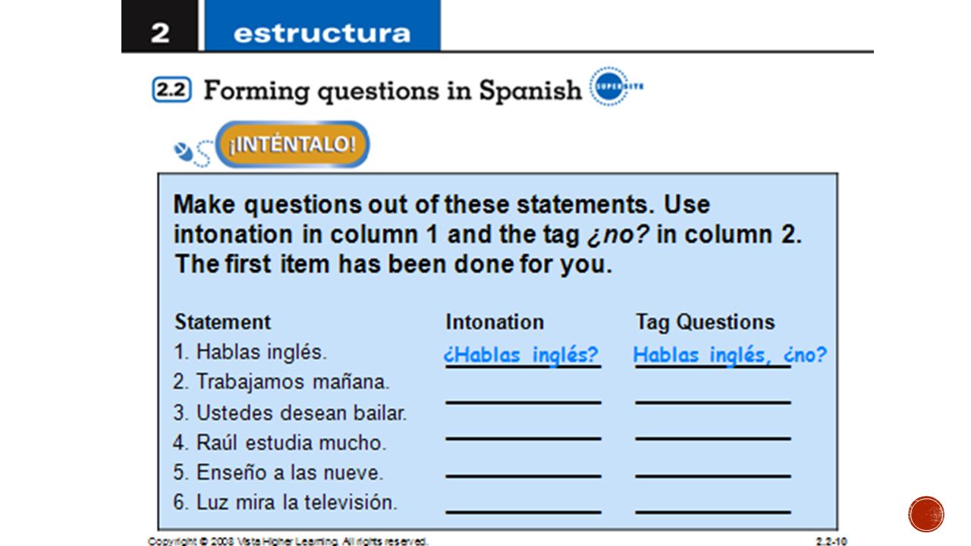This screenshot has height=546, width=971.
Task: Click the Intonation blank for Trabajamos mañana
Action: point(523,400)
